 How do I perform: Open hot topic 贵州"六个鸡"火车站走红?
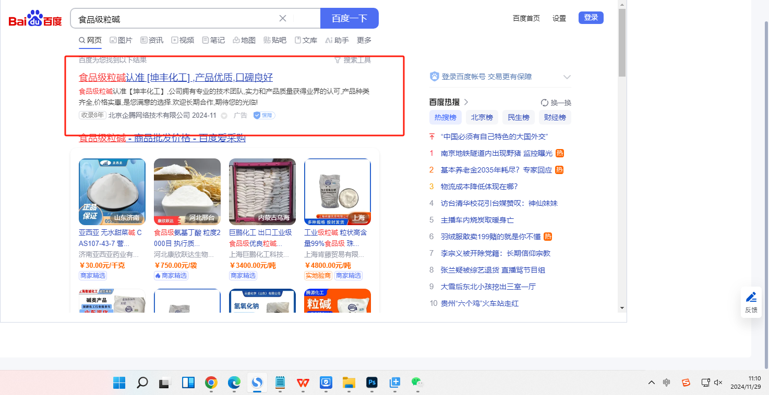(480, 303)
